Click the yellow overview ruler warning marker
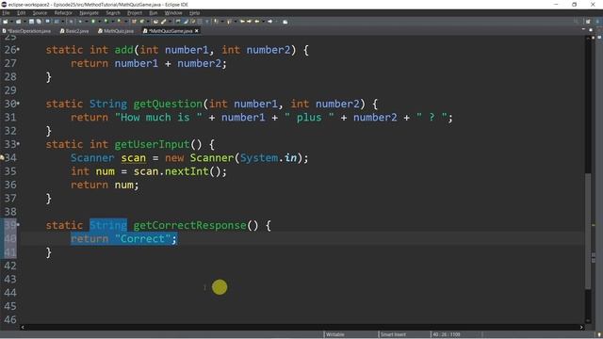 tap(594, 225)
